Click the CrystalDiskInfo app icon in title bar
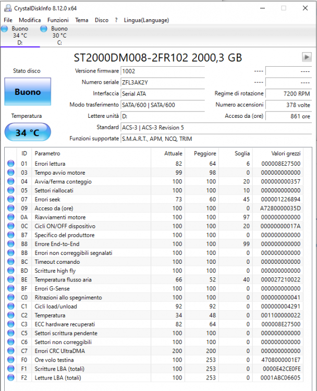The height and width of the screenshot is (391, 317). 8,8
